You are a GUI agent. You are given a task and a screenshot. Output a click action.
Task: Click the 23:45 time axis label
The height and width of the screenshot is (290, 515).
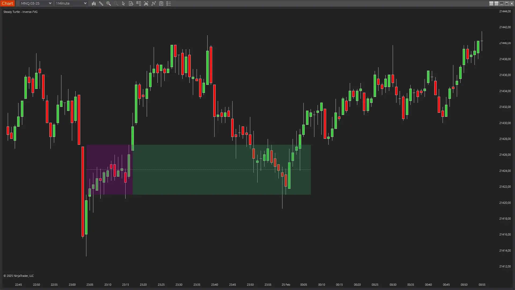tap(233, 285)
